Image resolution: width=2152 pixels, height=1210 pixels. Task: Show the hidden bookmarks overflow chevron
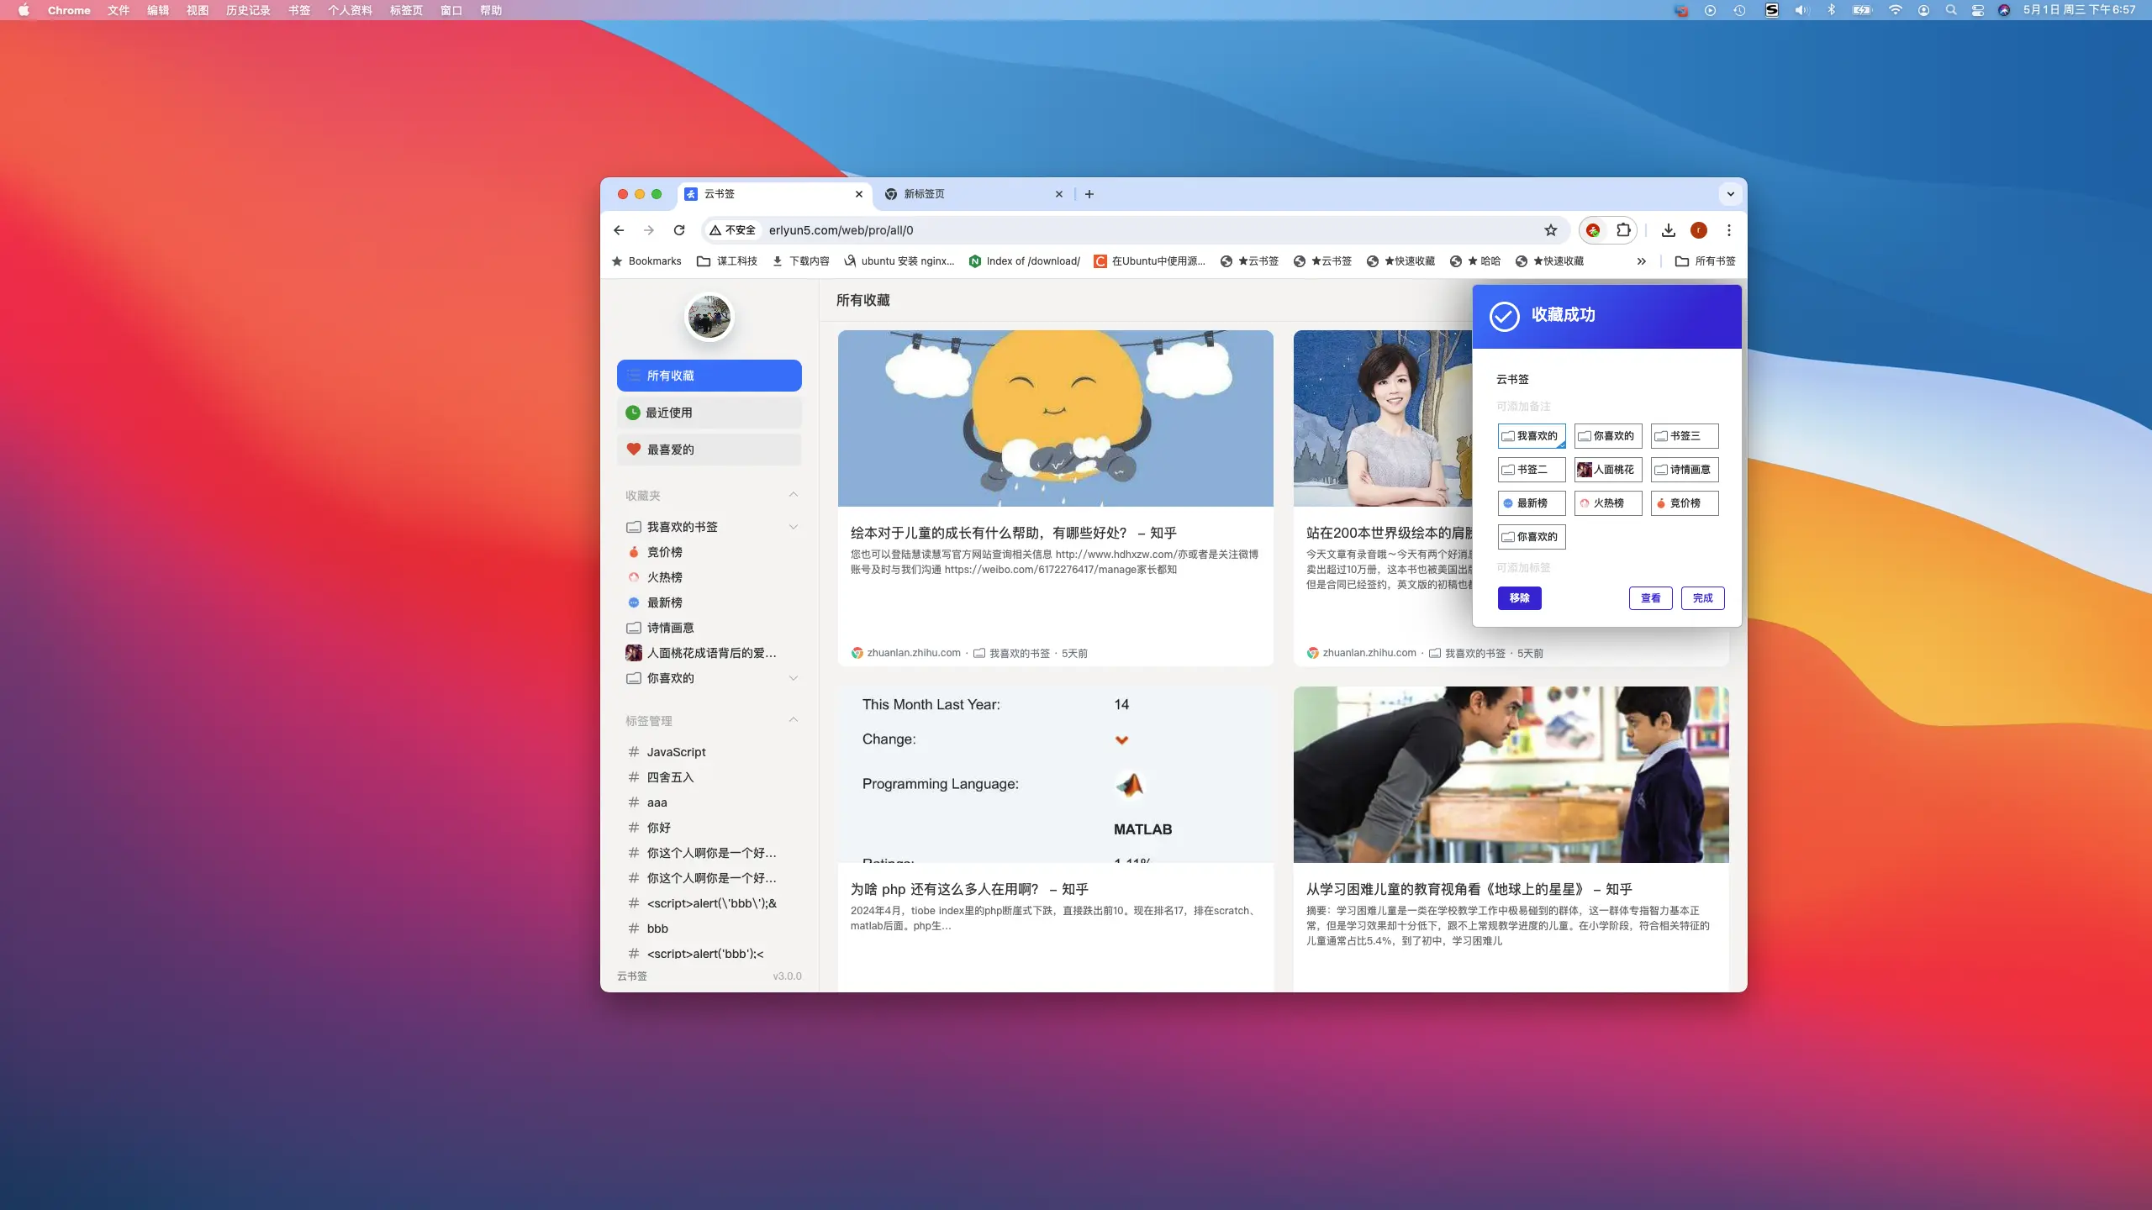pos(1642,261)
